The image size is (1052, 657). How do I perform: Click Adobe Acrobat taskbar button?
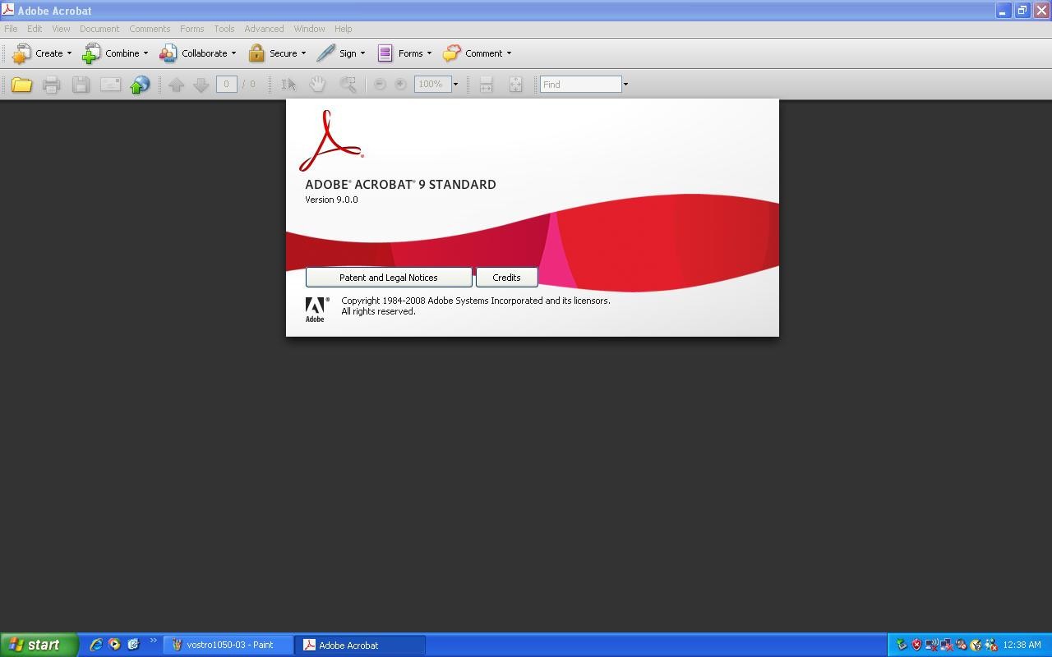pyautogui.click(x=361, y=645)
